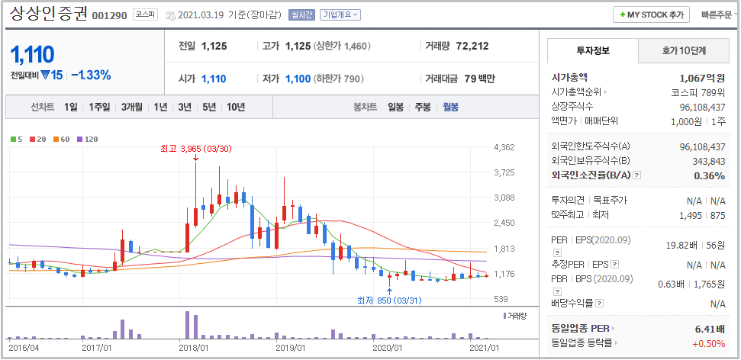Screen dimensions: 741x360
Task: Click the 외국인보유주식수 343,843 value
Action: pyautogui.click(x=709, y=162)
